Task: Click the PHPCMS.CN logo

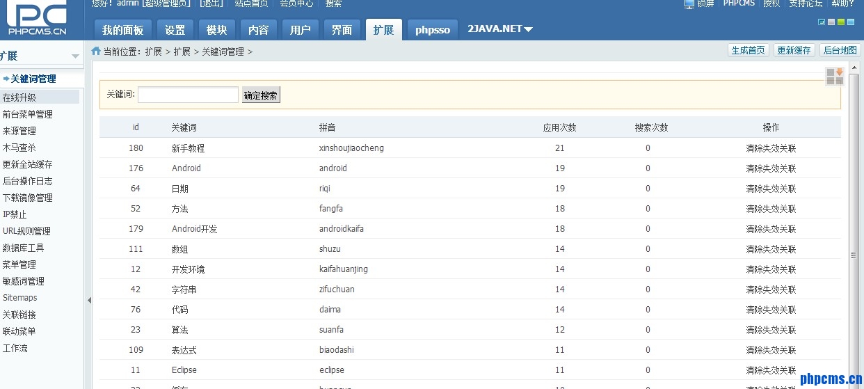Action: click(x=36, y=18)
